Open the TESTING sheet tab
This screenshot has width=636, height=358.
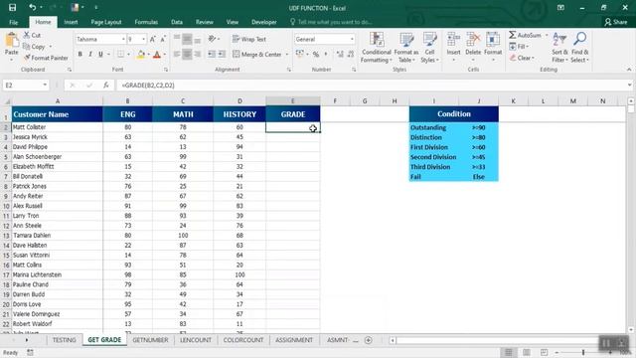tap(64, 340)
